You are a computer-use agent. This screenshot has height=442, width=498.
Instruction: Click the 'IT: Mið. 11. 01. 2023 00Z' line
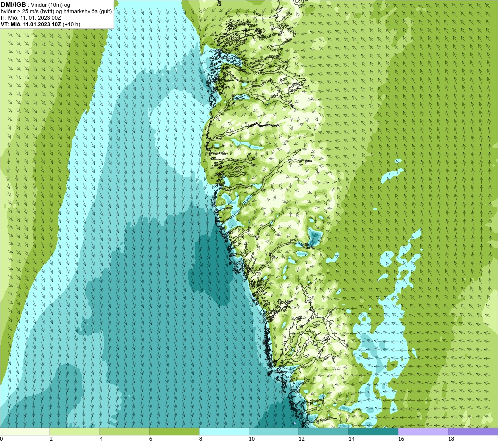point(31,18)
